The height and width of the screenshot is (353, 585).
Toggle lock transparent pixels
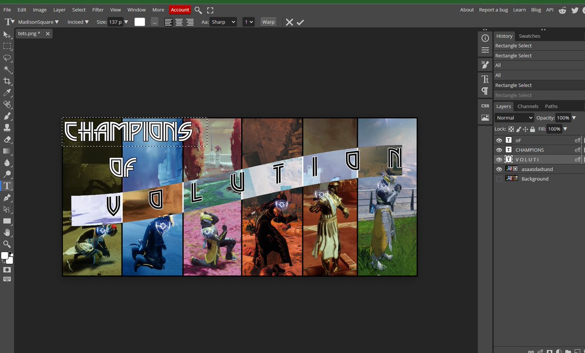(511, 129)
